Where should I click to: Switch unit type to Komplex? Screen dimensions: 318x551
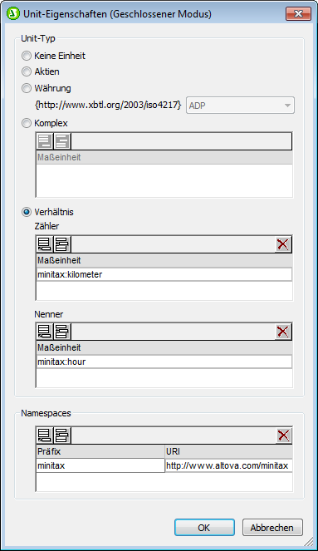[27, 123]
